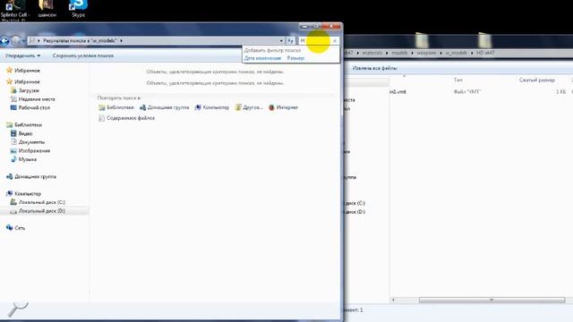Repeat the search in Интернет

point(283,107)
